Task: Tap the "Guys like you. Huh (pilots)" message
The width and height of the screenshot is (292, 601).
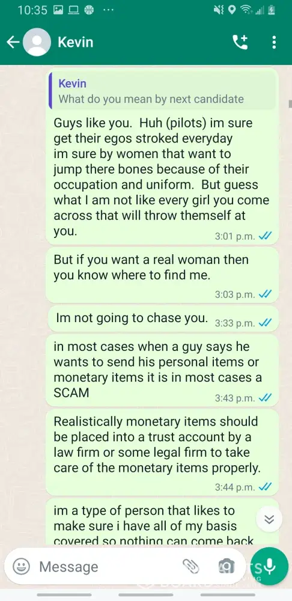Action: click(x=162, y=156)
